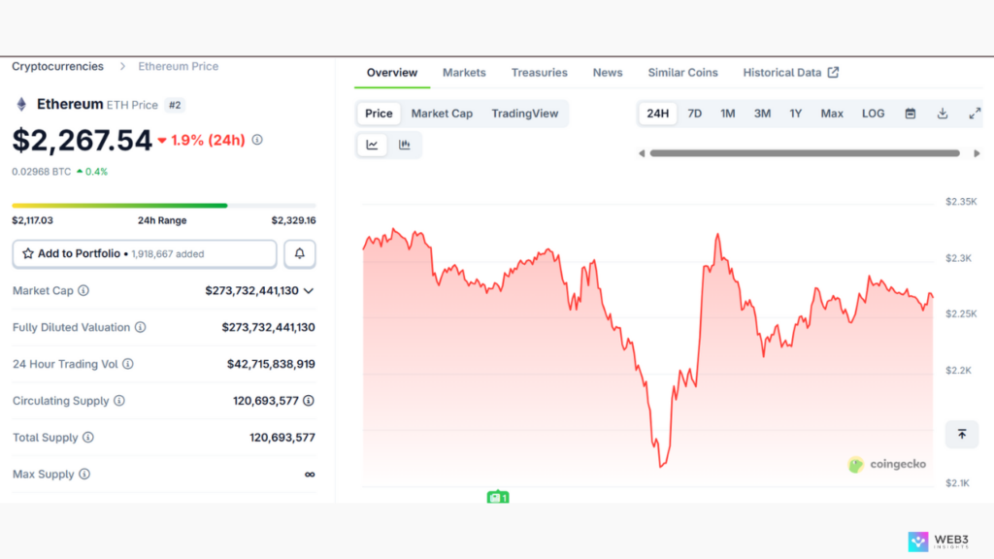Open the calendar date picker icon
This screenshot has width=994, height=559.
point(911,114)
